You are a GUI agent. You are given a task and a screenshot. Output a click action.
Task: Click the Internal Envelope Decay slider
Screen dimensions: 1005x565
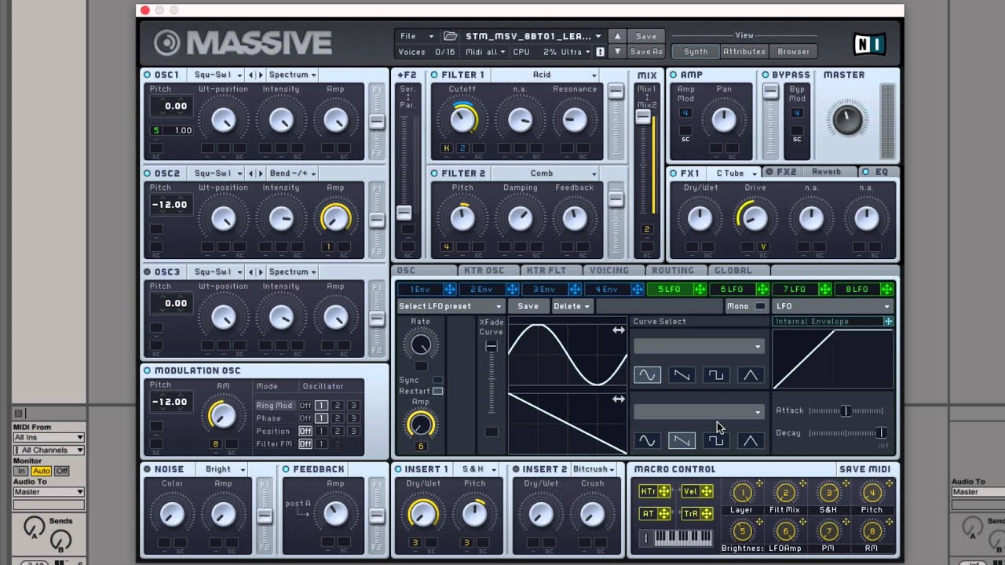(846, 433)
